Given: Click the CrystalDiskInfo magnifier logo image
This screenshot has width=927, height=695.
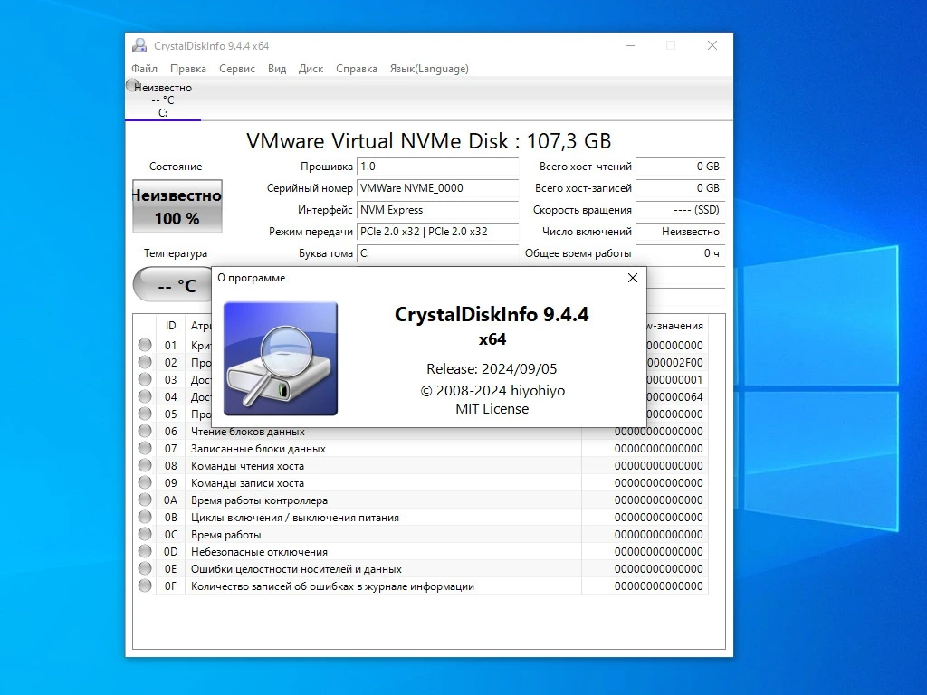Looking at the screenshot, I should point(281,358).
